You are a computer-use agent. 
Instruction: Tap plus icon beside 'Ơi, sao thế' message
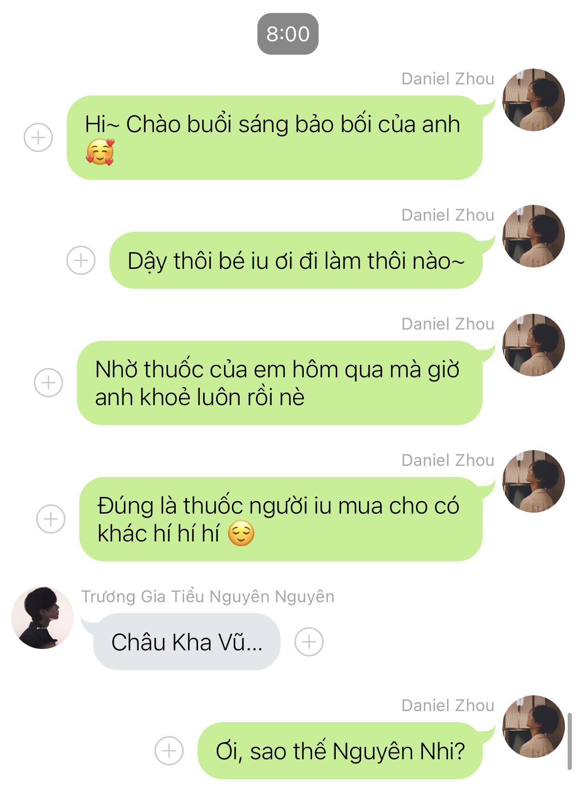coord(169,750)
